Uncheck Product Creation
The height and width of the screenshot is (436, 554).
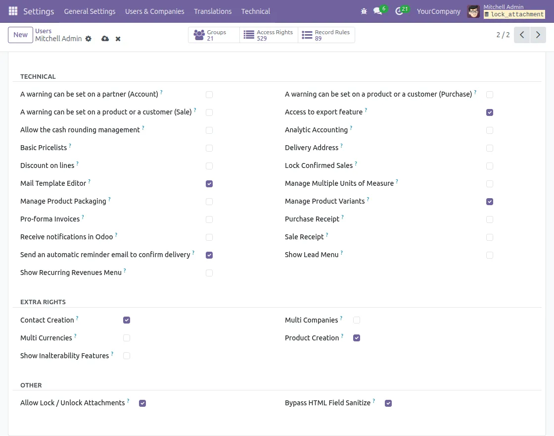pos(357,338)
